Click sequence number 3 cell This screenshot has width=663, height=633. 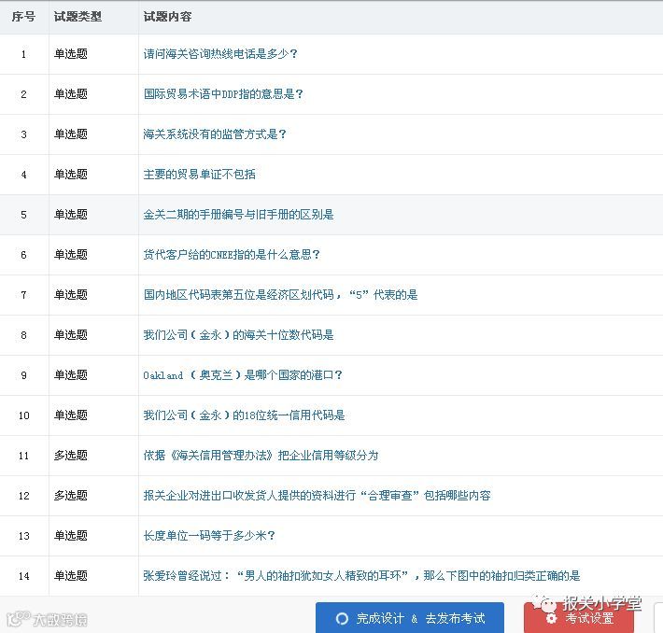(23, 134)
